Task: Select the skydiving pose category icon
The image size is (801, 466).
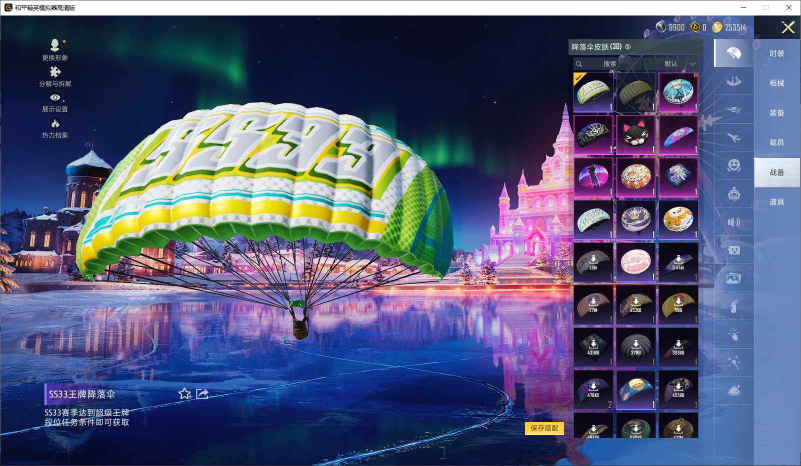Action: pos(733,81)
